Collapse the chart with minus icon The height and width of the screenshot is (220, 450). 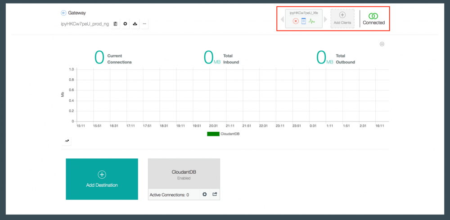click(382, 44)
